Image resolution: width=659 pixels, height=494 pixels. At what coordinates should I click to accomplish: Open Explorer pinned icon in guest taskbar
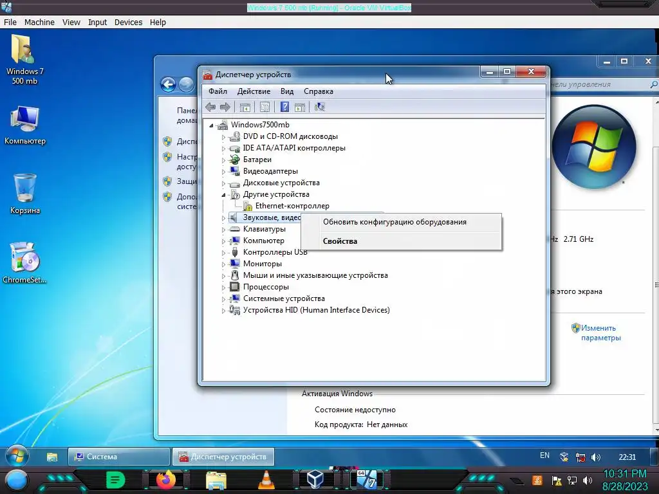coord(52,457)
